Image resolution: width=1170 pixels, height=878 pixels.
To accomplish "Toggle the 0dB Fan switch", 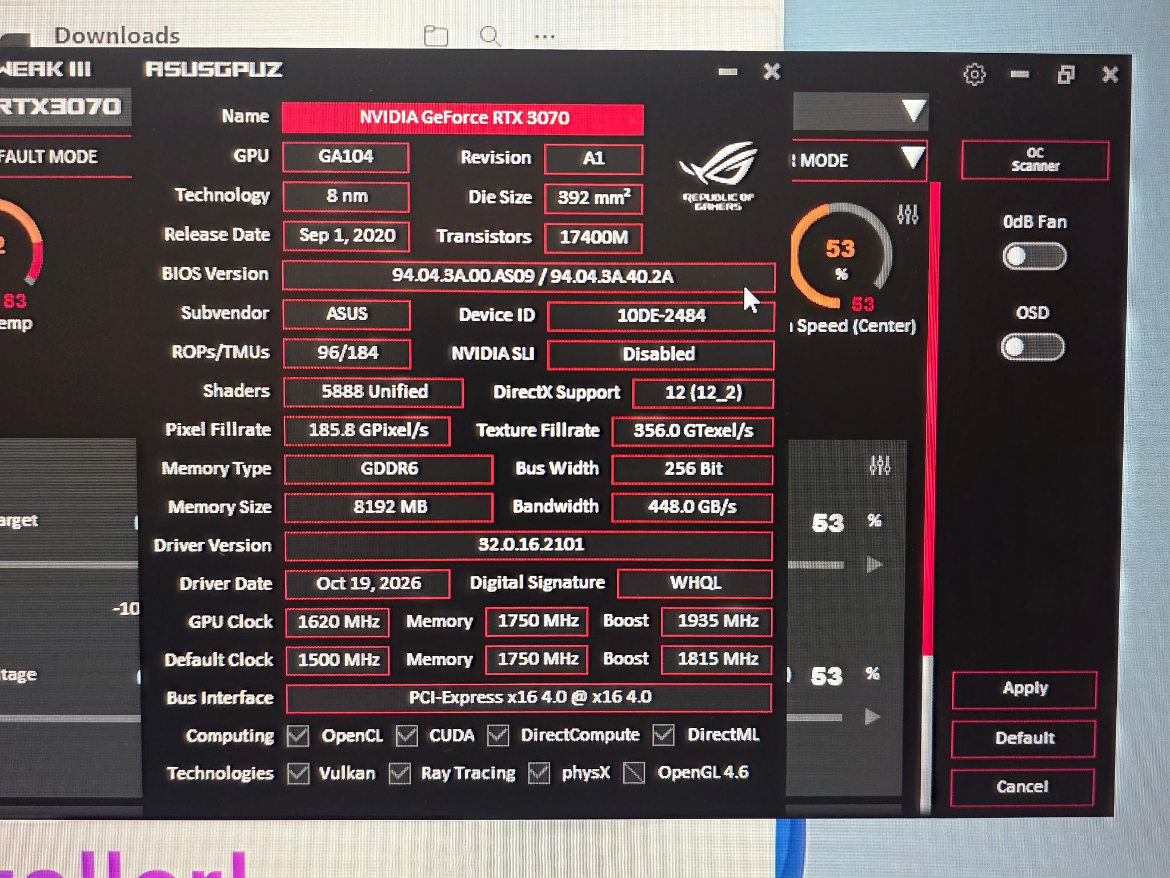I will pyautogui.click(x=1035, y=256).
